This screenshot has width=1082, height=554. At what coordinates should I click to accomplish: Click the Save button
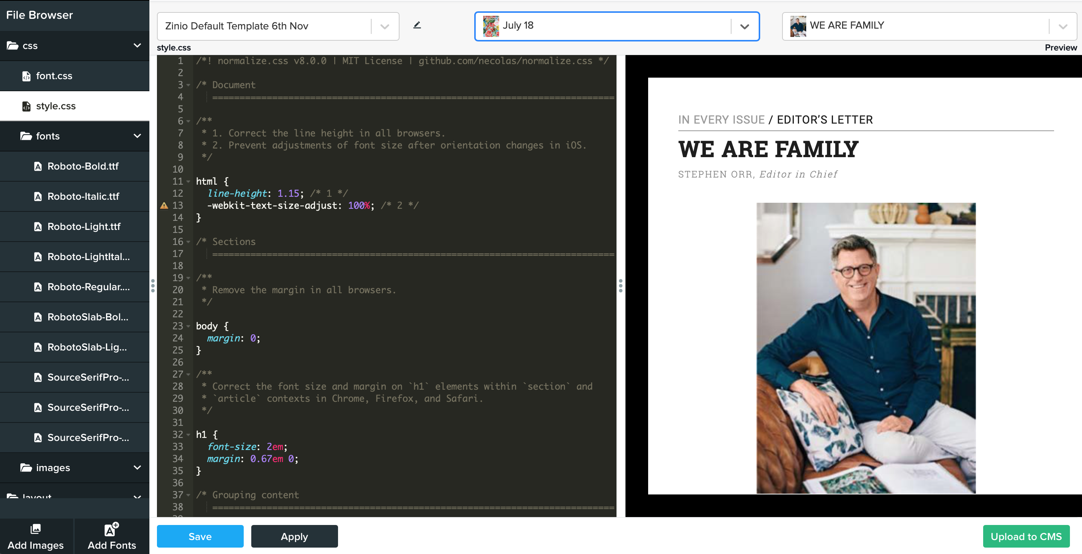(200, 536)
